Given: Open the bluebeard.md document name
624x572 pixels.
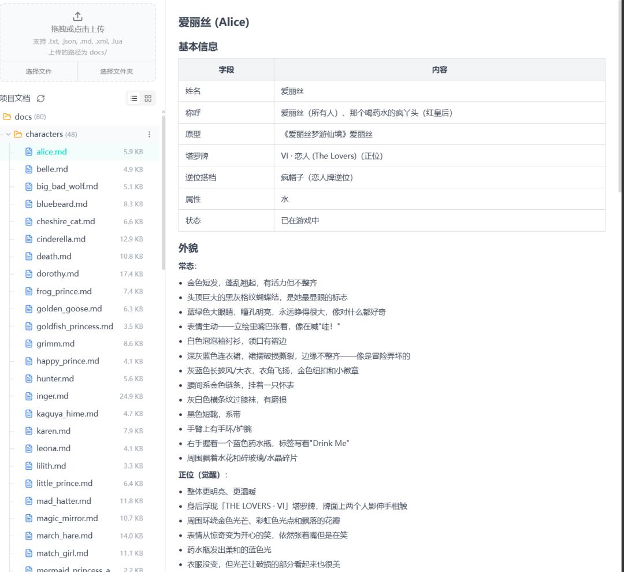Looking at the screenshot, I should pyautogui.click(x=62, y=204).
